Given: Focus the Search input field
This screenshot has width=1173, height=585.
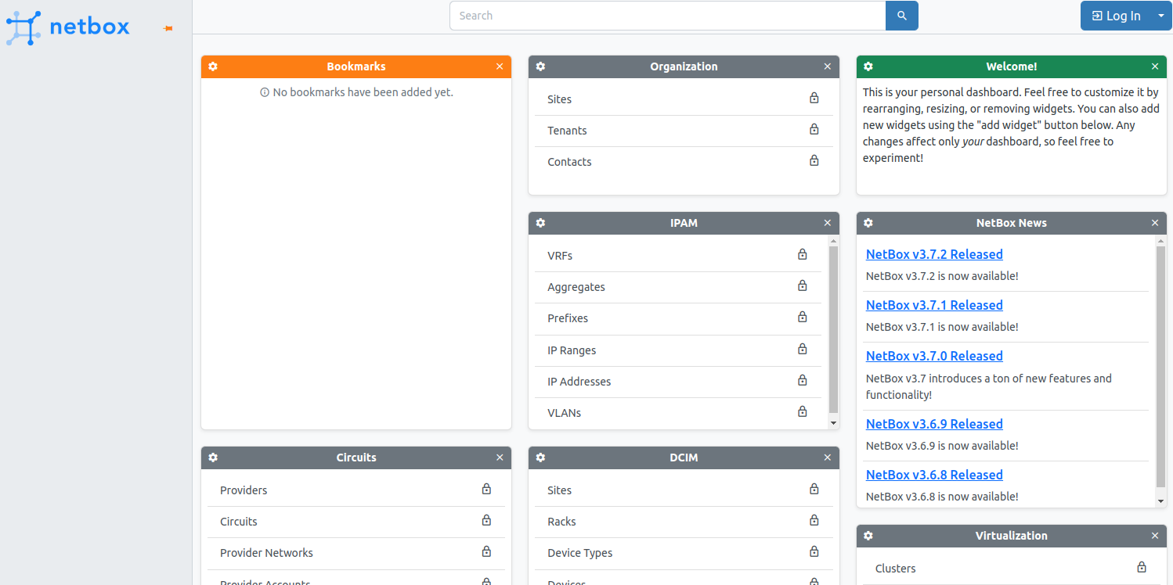Looking at the screenshot, I should coord(667,16).
